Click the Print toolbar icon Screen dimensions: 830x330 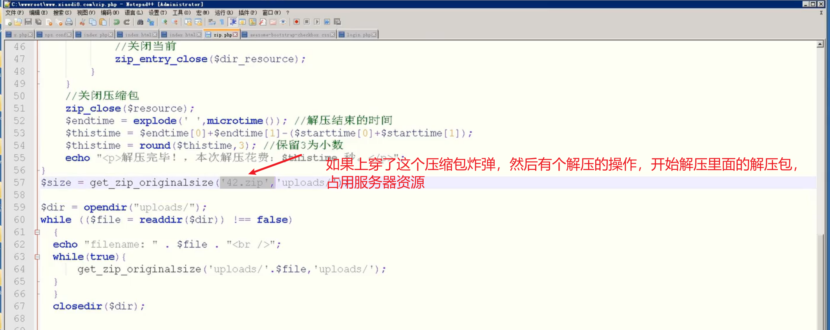[x=69, y=22]
